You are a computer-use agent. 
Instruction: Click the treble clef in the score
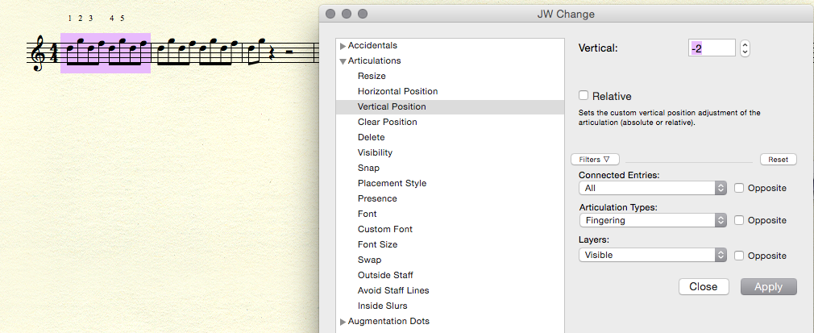click(37, 56)
